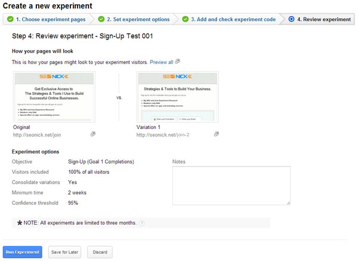Click the http://seonick.net/join URL

coord(37,135)
